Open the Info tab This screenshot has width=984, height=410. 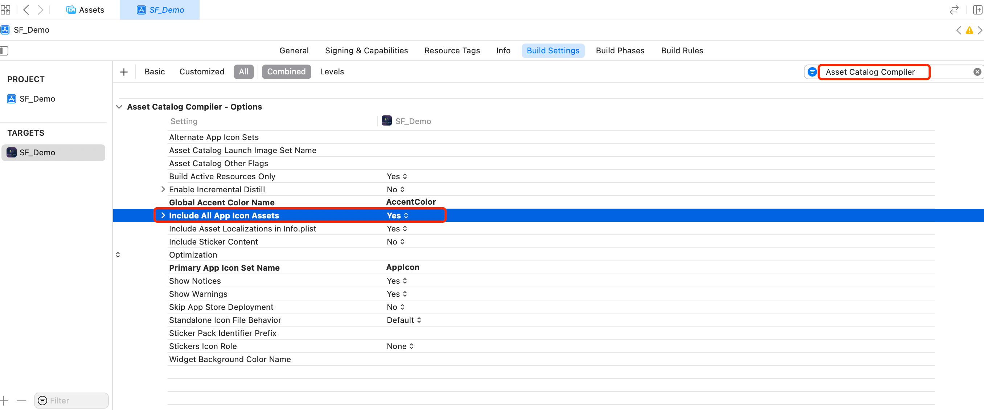pyautogui.click(x=503, y=50)
